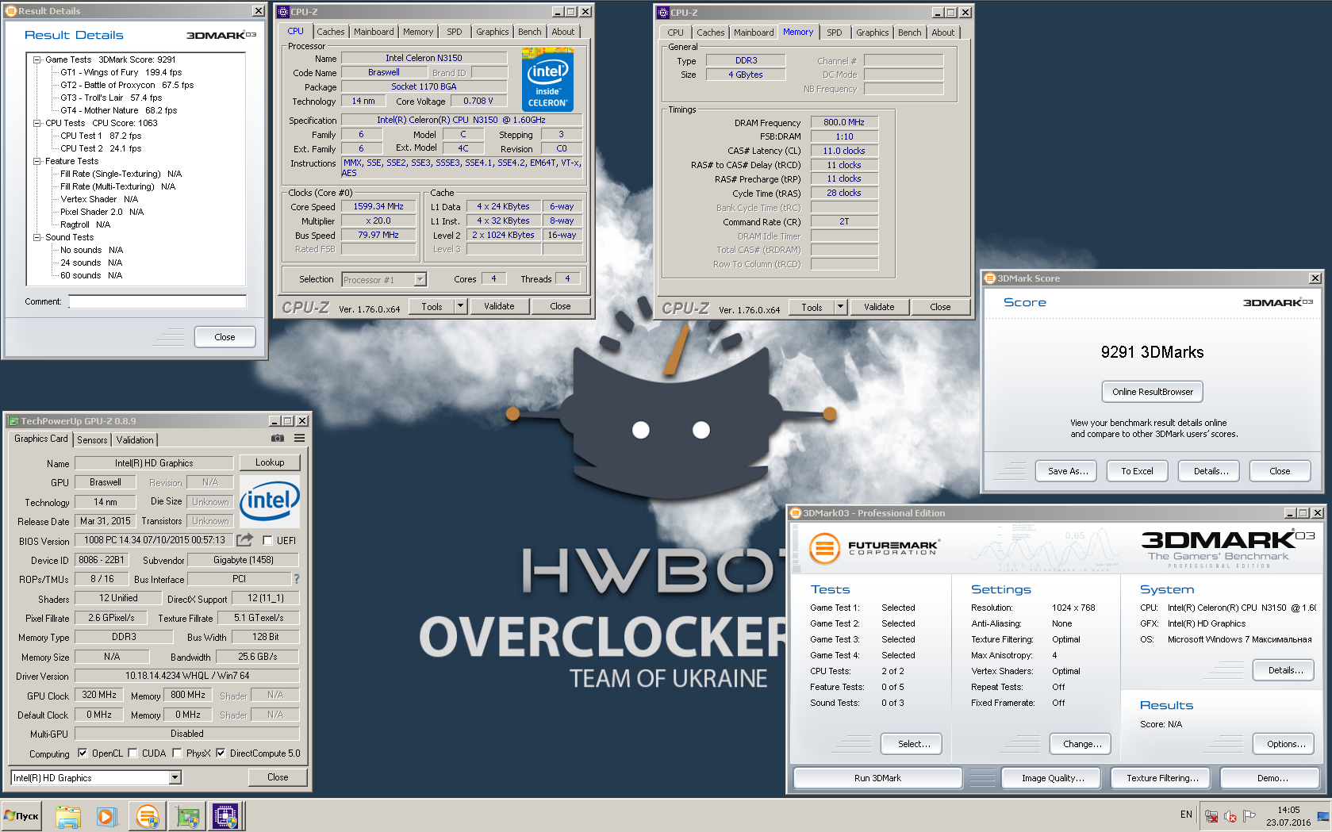Collapse the Sound Tests tree node
This screenshot has height=832, width=1332.
(x=36, y=237)
